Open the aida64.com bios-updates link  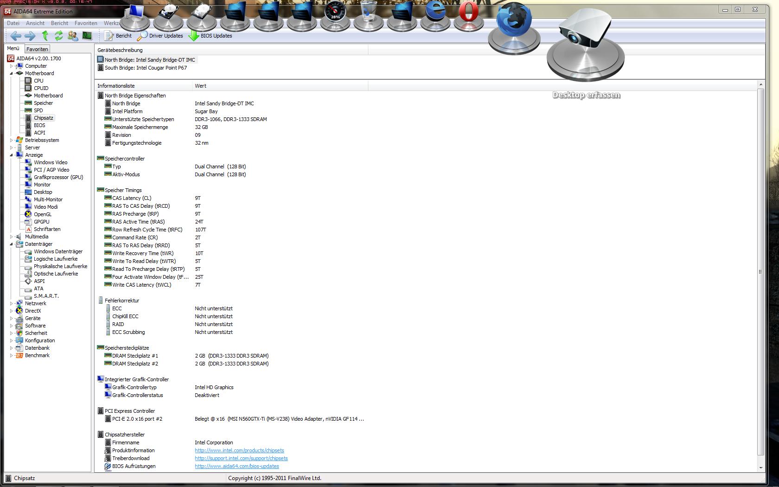[x=237, y=466]
